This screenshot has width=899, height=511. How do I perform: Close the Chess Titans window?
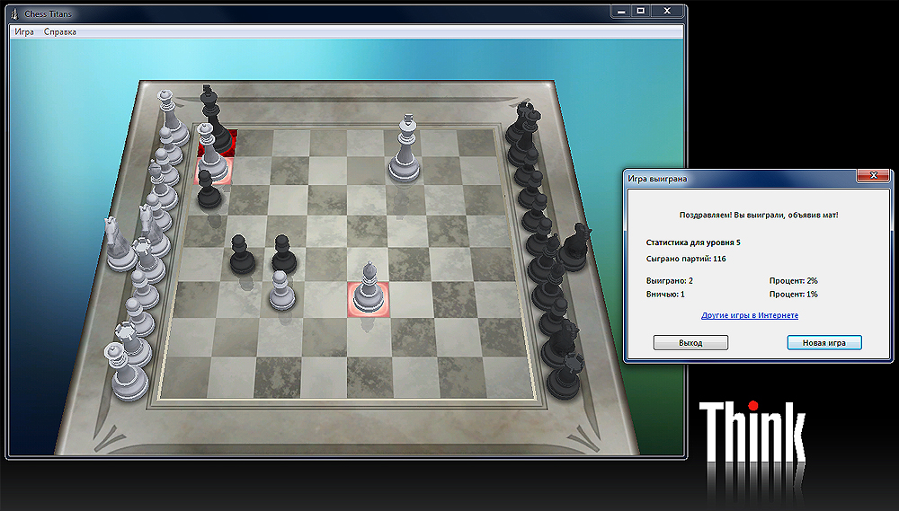pos(667,11)
